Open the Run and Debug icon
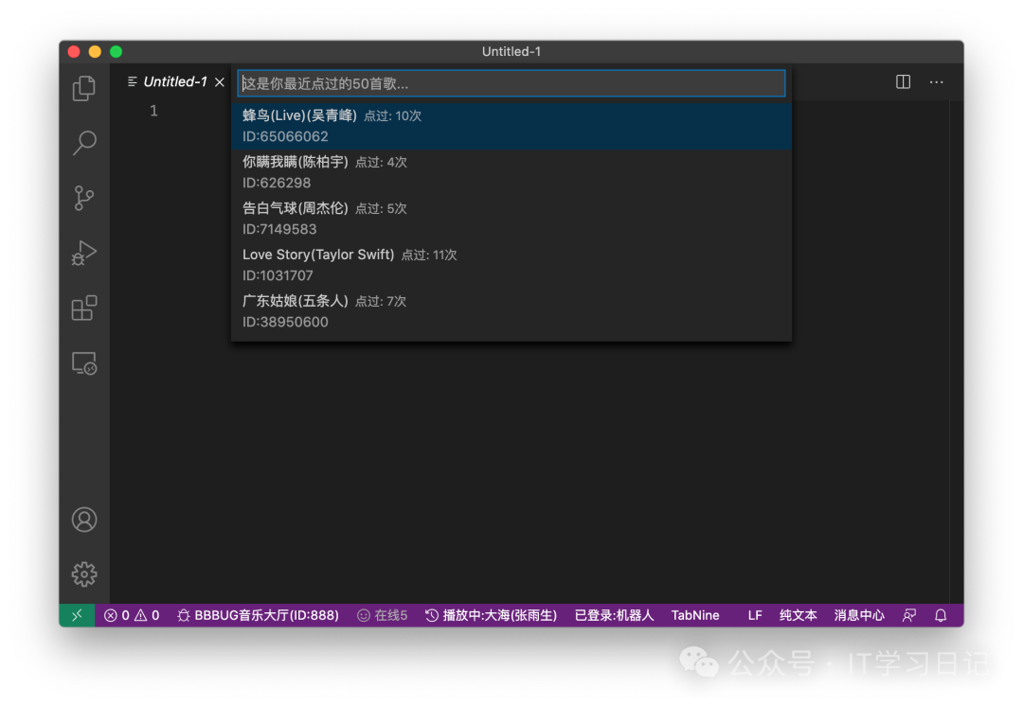The image size is (1023, 705). click(x=84, y=254)
